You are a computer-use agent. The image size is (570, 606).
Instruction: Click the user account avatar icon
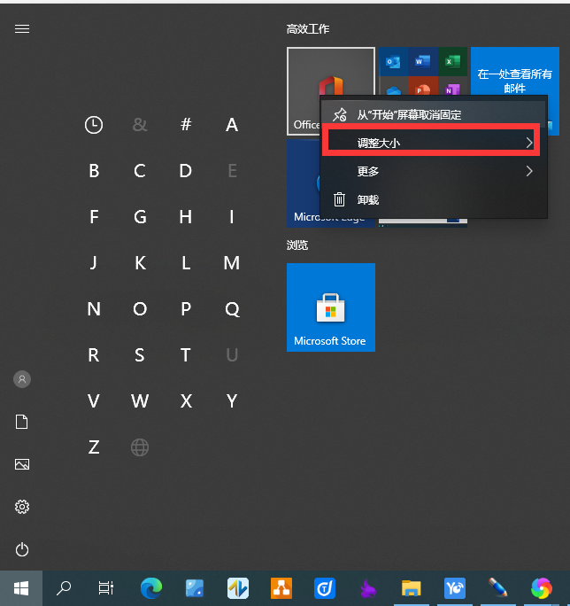(x=22, y=379)
